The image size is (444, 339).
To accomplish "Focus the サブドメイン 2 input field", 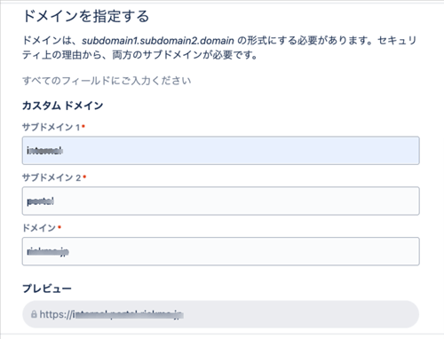I will pos(221,201).
